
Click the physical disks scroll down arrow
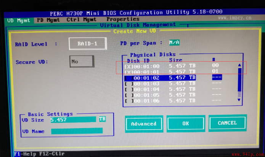click(239, 100)
